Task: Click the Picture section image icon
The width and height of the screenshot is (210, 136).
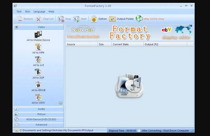Action: (16, 114)
